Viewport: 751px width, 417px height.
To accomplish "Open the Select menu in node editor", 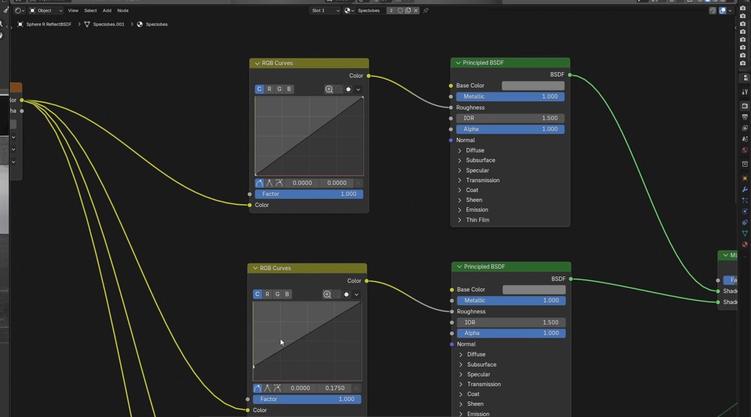I will [x=90, y=11].
